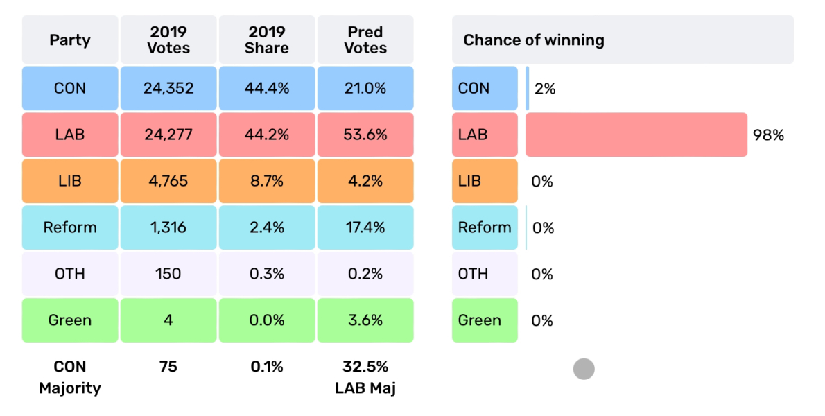Select the 2019 Share column header
Screen dimensions: 825x416
[267, 40]
